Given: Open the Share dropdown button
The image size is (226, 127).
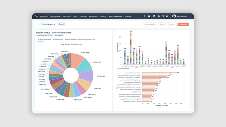Looking at the screenshot, I should [x=172, y=24].
